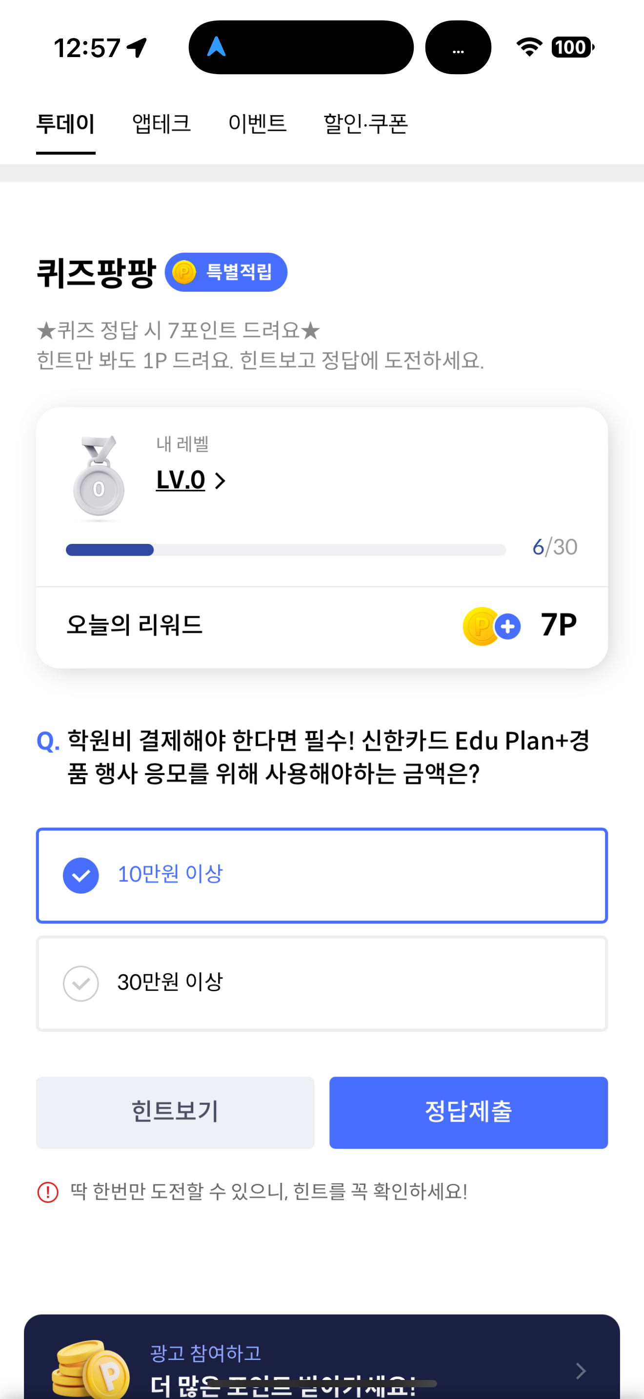Screen dimensions: 644x1399
Task: Tap the gray check circle for 30만원
Action: point(81,983)
